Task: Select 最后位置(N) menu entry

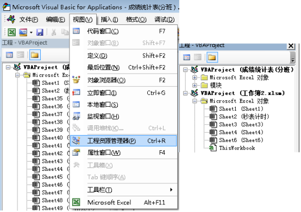Action: (123, 67)
